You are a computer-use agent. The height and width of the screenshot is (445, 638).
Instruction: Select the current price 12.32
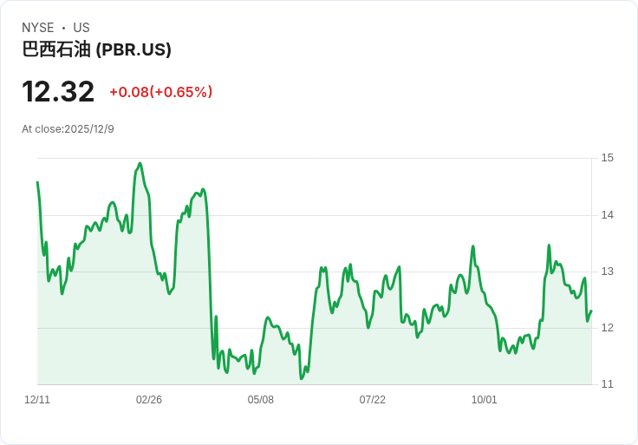point(58,92)
